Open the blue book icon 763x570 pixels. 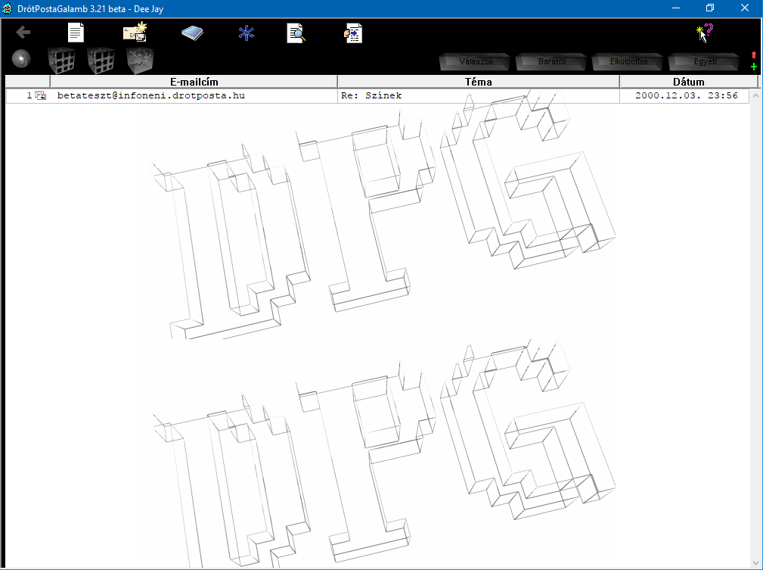192,33
